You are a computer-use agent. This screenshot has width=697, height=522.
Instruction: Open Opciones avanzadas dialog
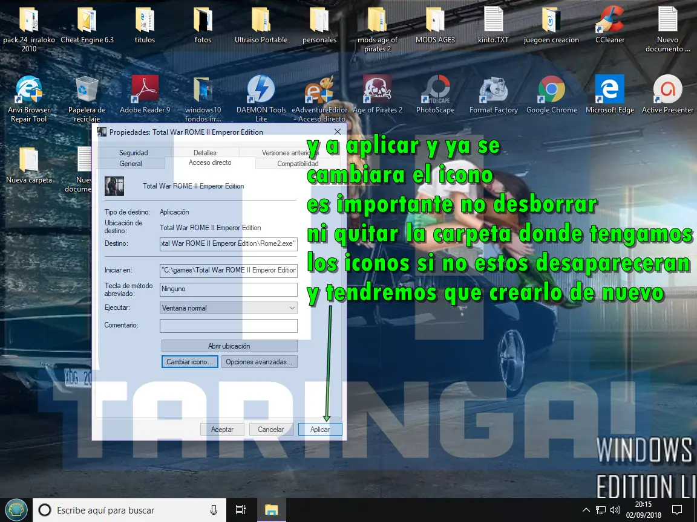coord(259,362)
